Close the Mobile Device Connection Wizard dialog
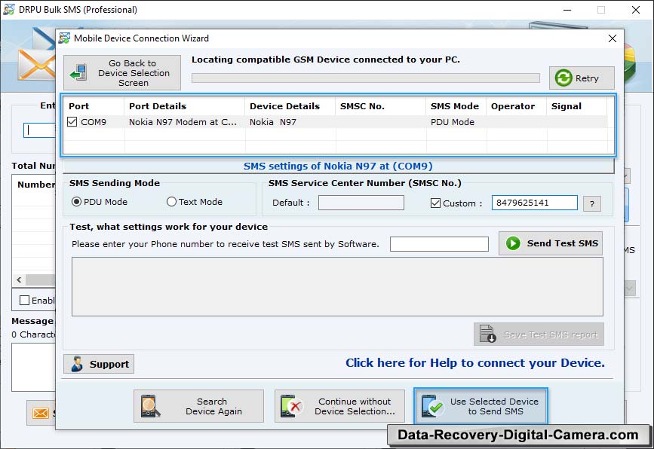Image resolution: width=654 pixels, height=449 pixels. tap(613, 38)
